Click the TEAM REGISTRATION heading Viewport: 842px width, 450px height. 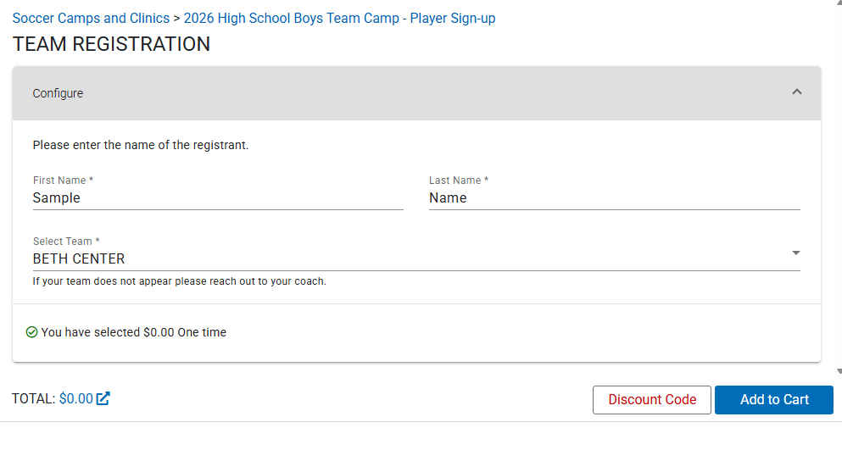111,44
